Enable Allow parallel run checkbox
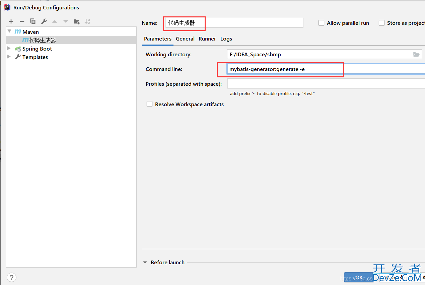This screenshot has width=425, height=285. (321, 23)
